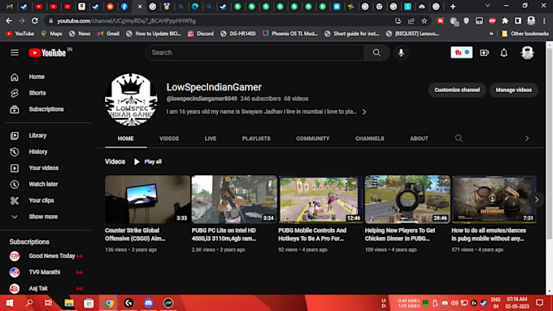Open the Create video camera icon
Screen dimensions: 553x311
pos(484,53)
